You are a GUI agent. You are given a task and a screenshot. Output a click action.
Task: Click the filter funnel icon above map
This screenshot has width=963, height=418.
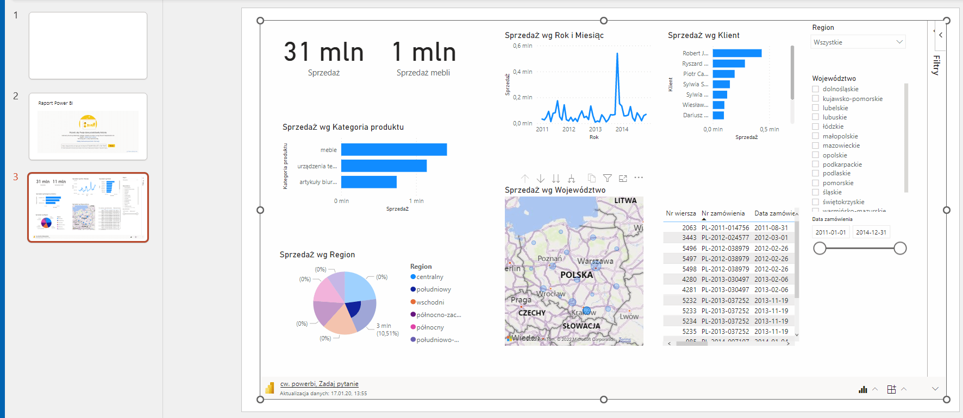(x=608, y=178)
